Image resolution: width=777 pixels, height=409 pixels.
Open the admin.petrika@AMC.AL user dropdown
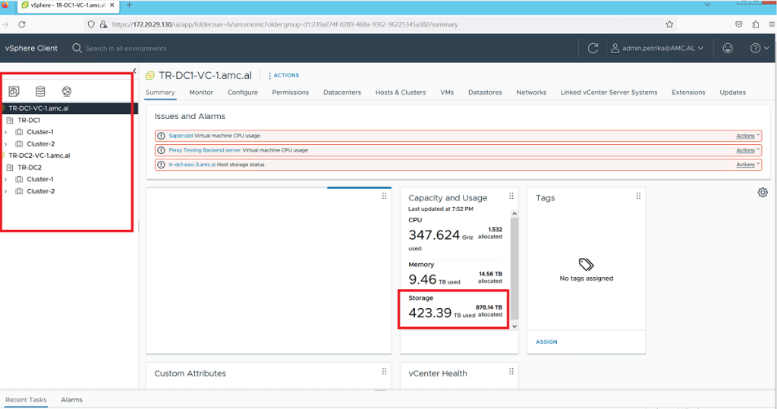657,49
